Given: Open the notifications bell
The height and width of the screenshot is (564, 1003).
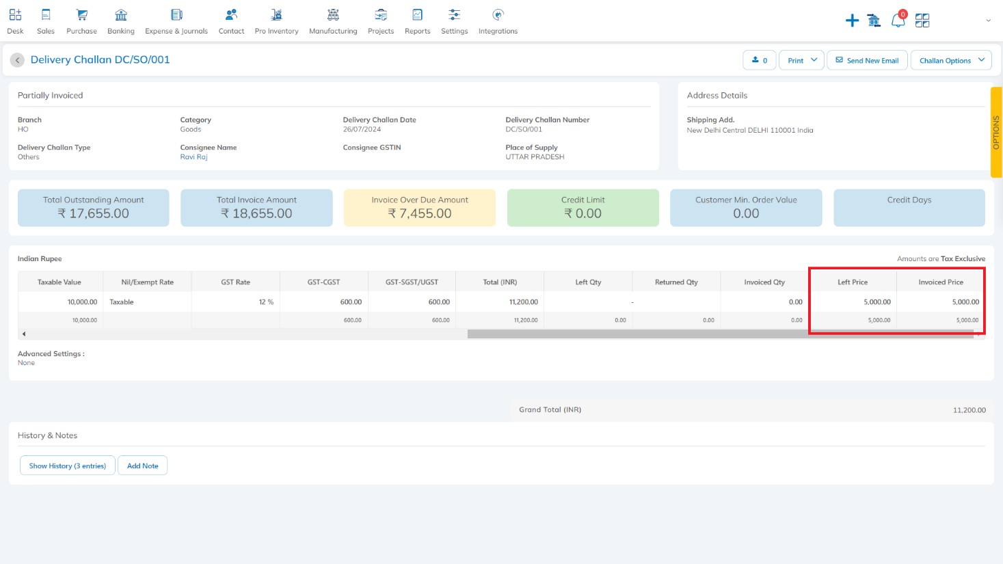Looking at the screenshot, I should point(898,21).
